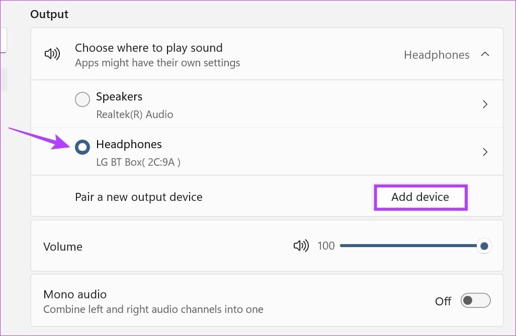This screenshot has height=336, width=516.
Task: Click the volume value 100
Action: click(326, 246)
